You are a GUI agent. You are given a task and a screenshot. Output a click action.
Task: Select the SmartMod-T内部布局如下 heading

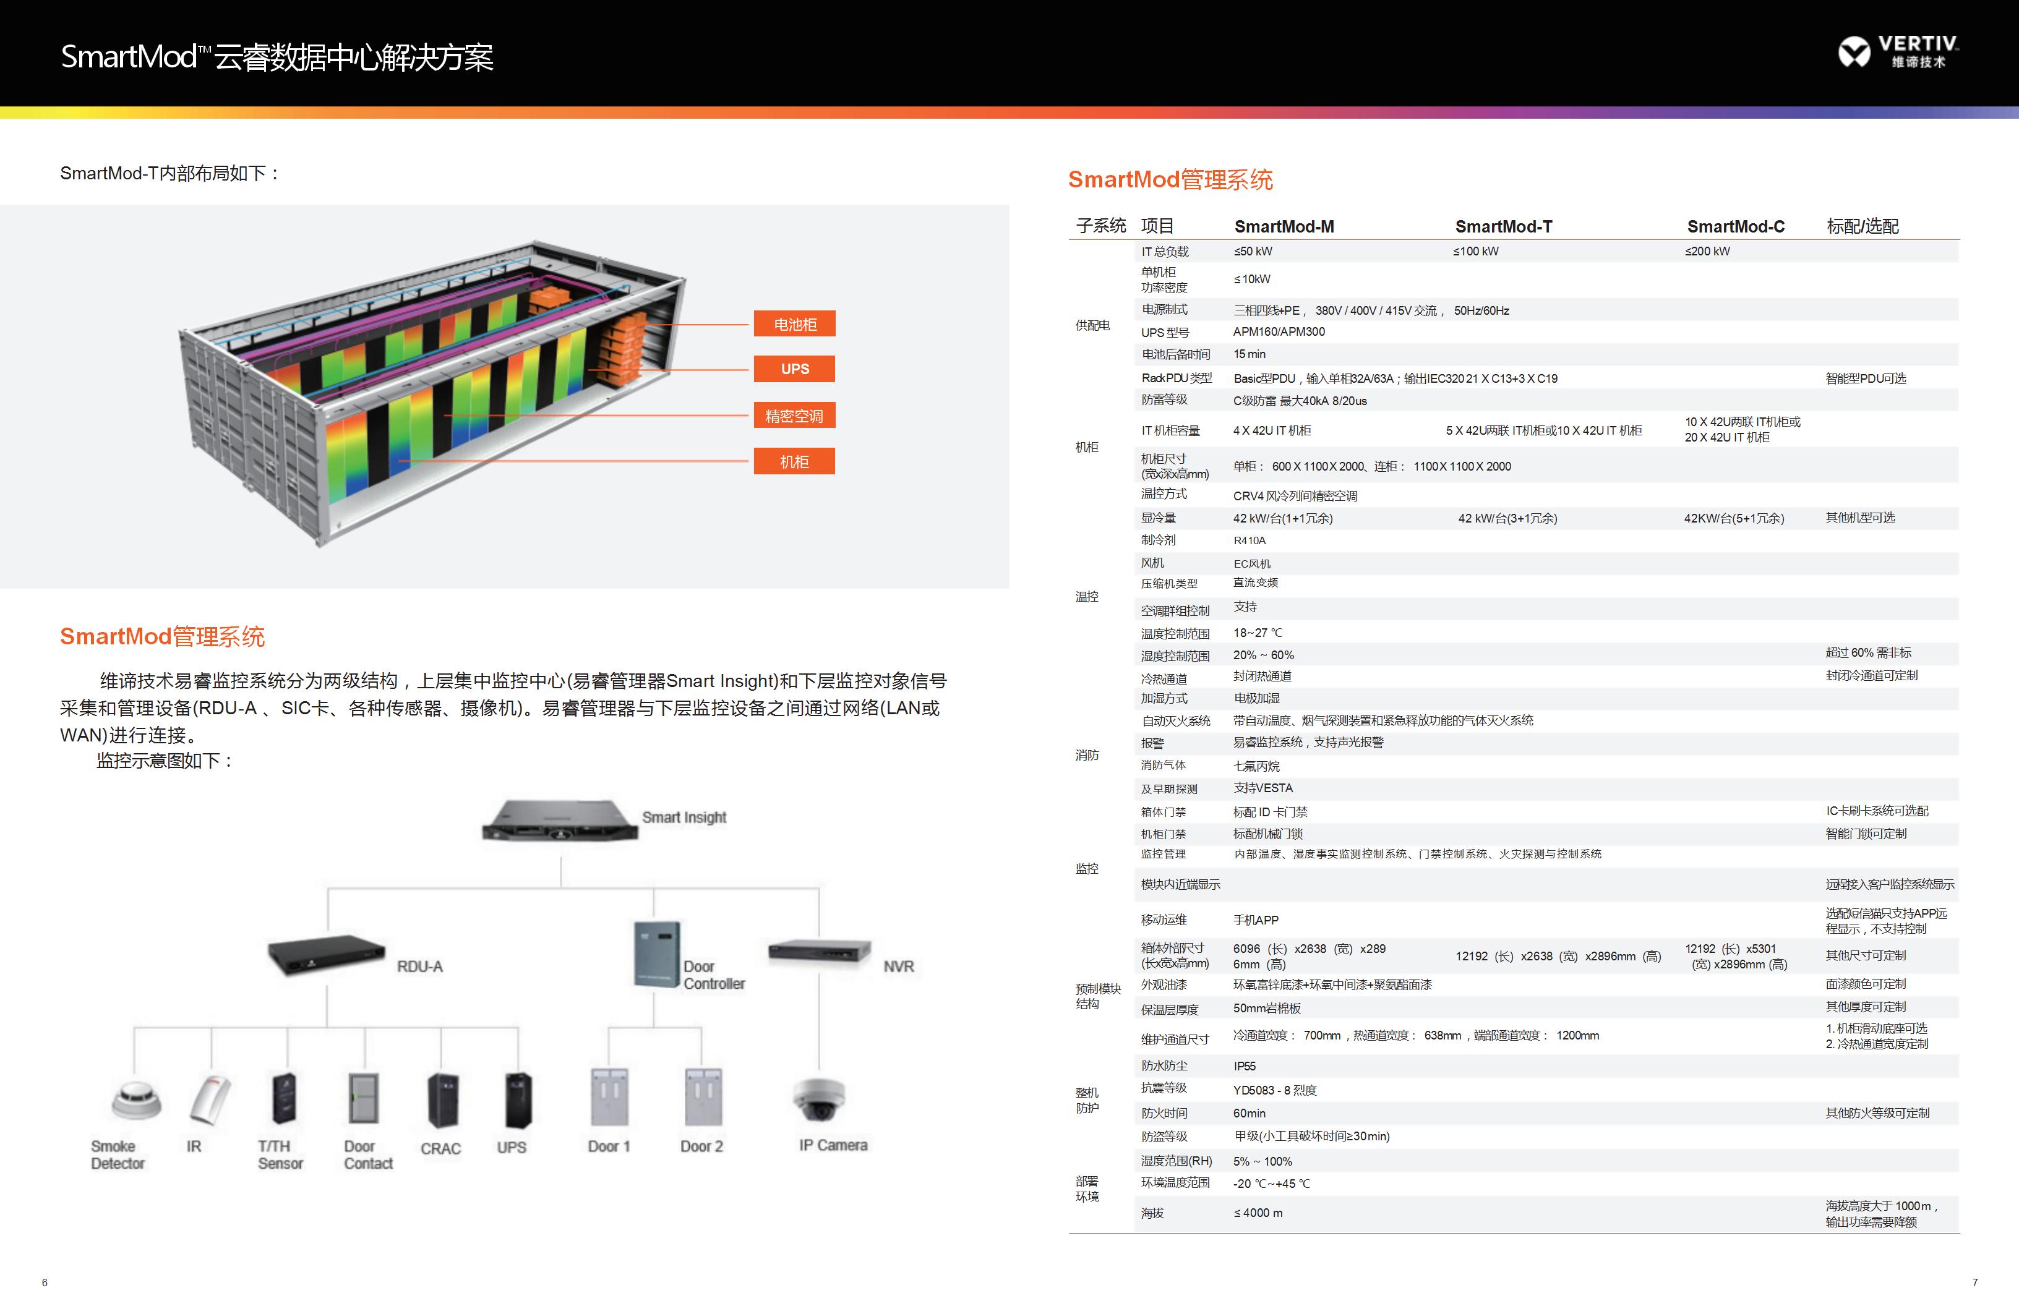[169, 173]
